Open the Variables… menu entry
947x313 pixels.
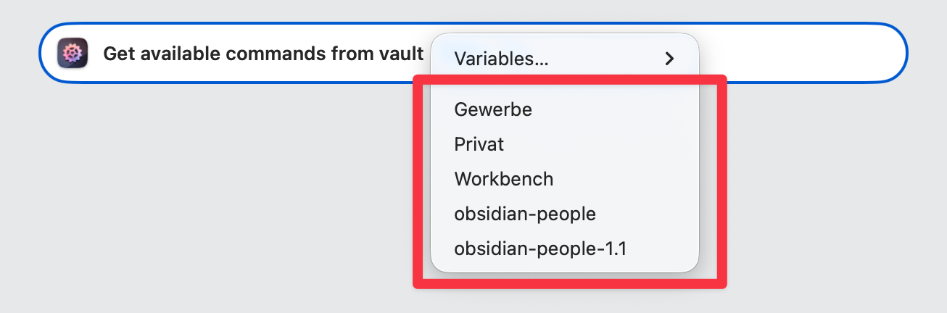point(501,59)
